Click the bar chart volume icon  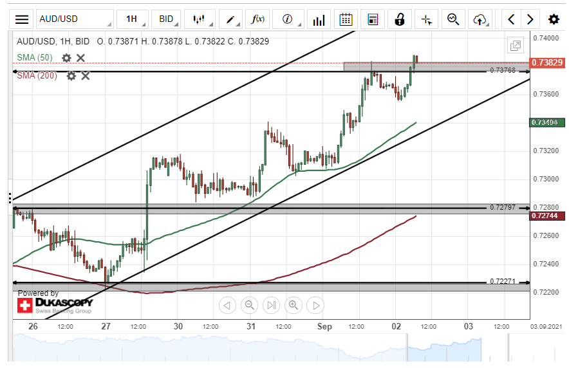tap(319, 19)
